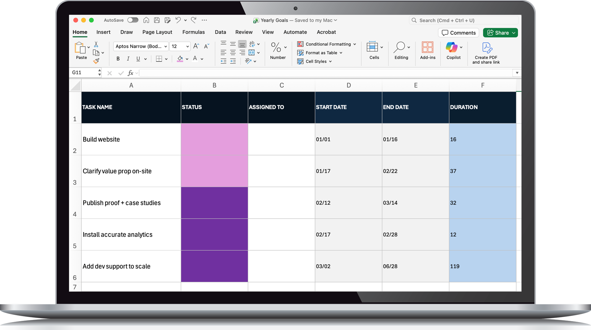591x330 pixels.
Task: Switch to the Formulas tab
Action: coord(194,32)
